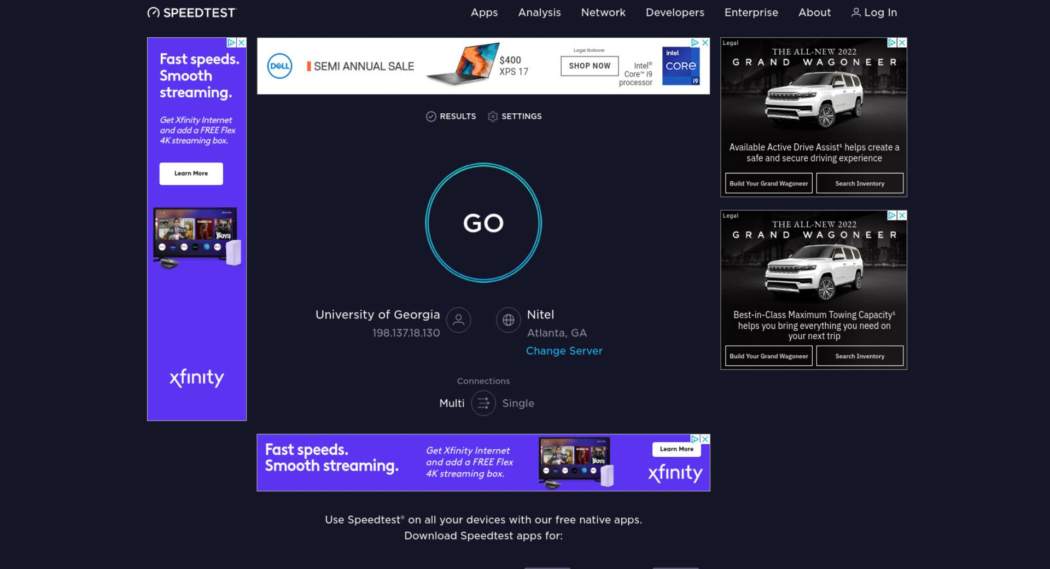Screen dimensions: 1050x569
Task: Click the globe server icon
Action: 508,320
